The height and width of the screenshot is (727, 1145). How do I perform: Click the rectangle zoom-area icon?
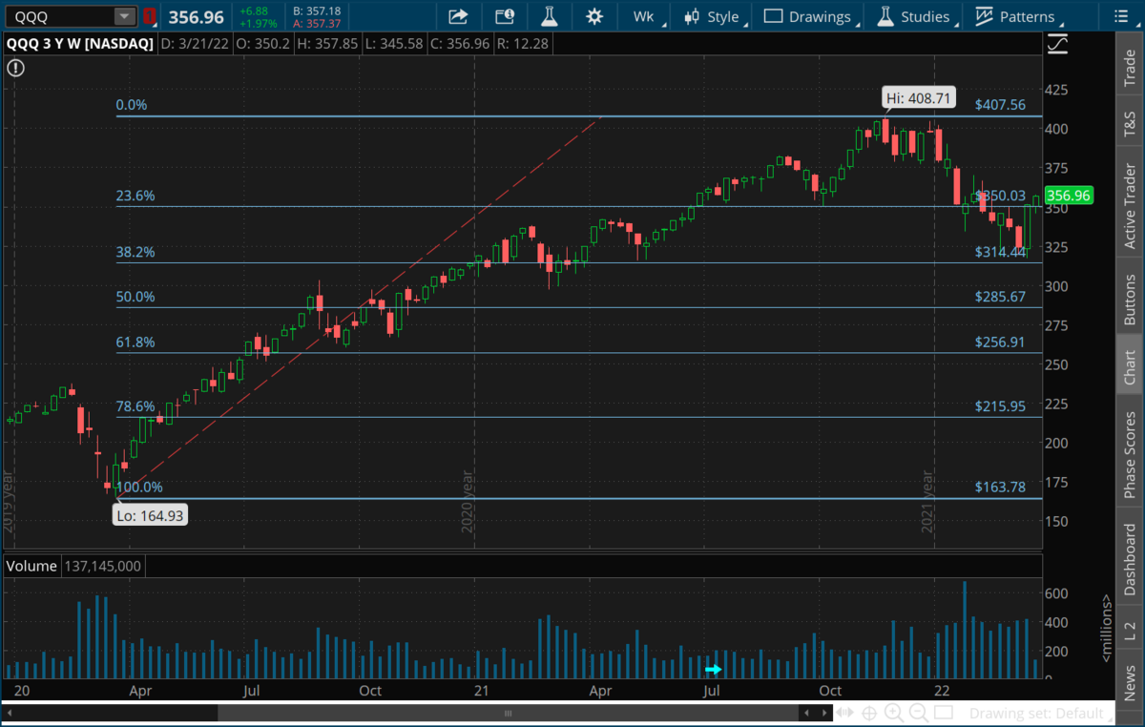(942, 713)
